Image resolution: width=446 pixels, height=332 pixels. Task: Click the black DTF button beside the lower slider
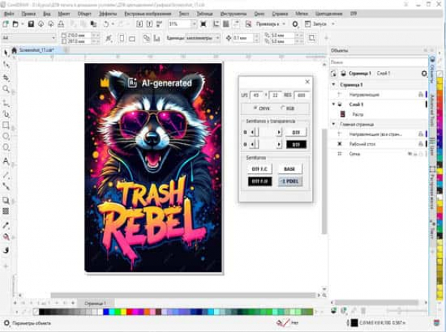click(x=296, y=145)
